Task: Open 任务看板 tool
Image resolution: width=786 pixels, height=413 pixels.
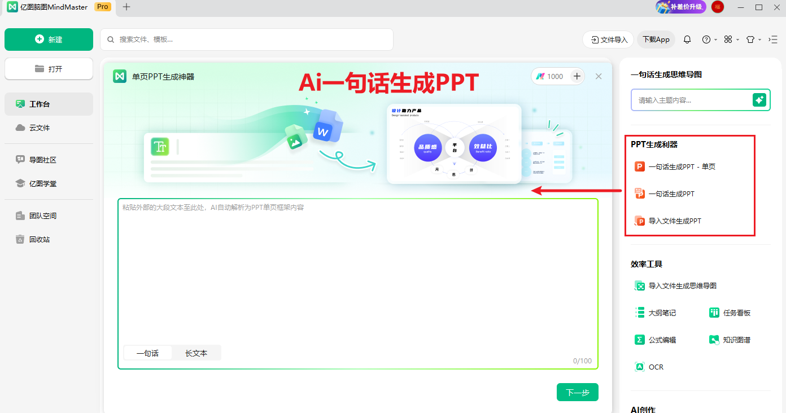Action: pyautogui.click(x=730, y=313)
